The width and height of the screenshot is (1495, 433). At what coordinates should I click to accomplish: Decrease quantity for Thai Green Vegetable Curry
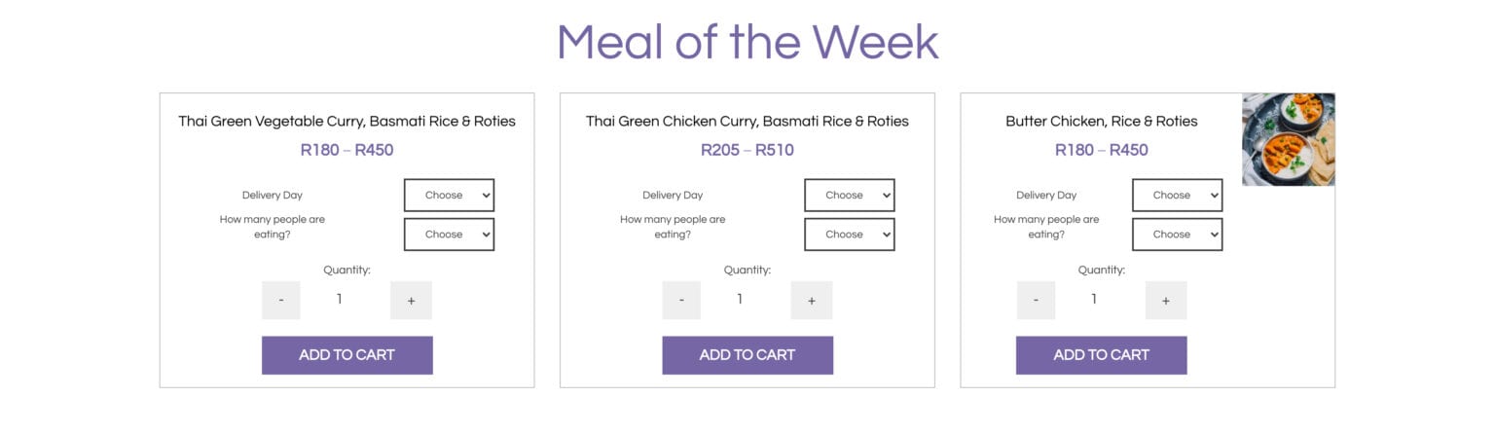tap(281, 301)
